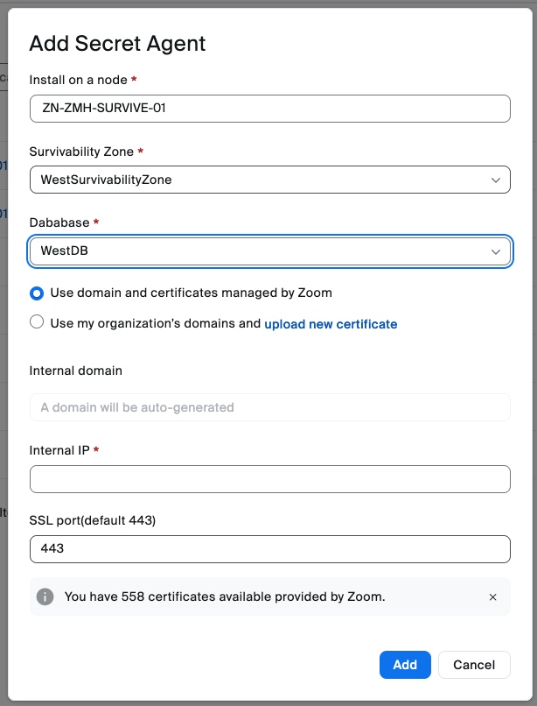Click the info icon in certificates notice
This screenshot has height=706, width=537.
(x=45, y=597)
